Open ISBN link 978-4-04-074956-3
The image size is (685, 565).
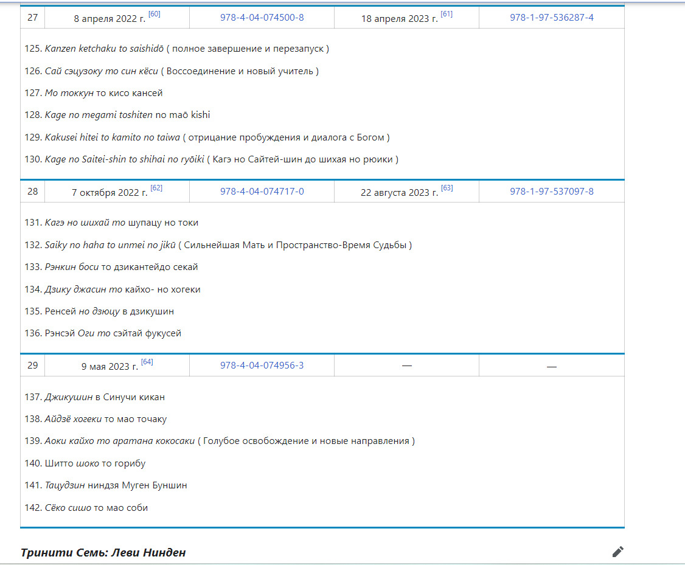point(262,366)
